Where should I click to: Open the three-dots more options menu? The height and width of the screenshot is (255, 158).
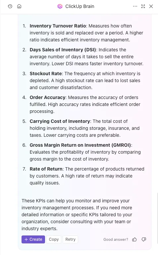[135, 6]
